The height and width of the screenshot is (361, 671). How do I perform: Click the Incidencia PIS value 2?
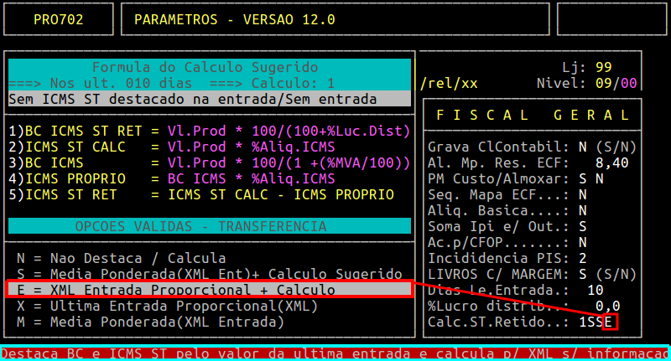pyautogui.click(x=582, y=258)
